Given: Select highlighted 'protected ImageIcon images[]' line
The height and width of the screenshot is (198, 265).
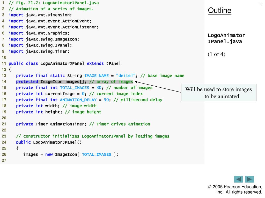Looking at the screenshot, I should (75, 82).
